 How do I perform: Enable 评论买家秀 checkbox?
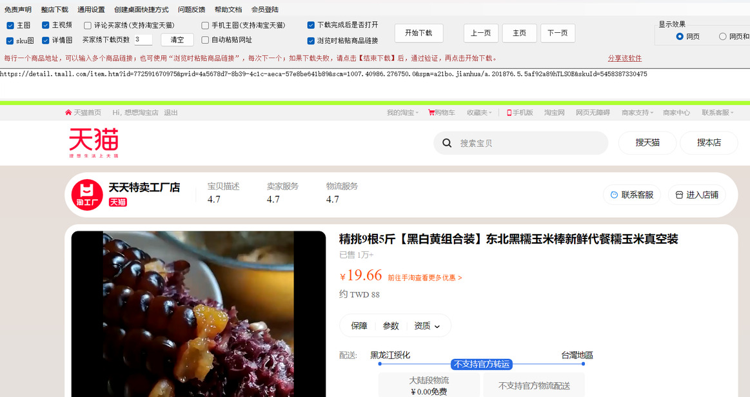(x=88, y=25)
